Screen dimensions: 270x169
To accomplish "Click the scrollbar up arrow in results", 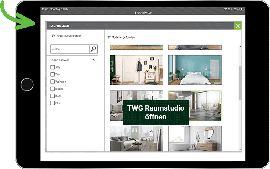I will (240, 47).
